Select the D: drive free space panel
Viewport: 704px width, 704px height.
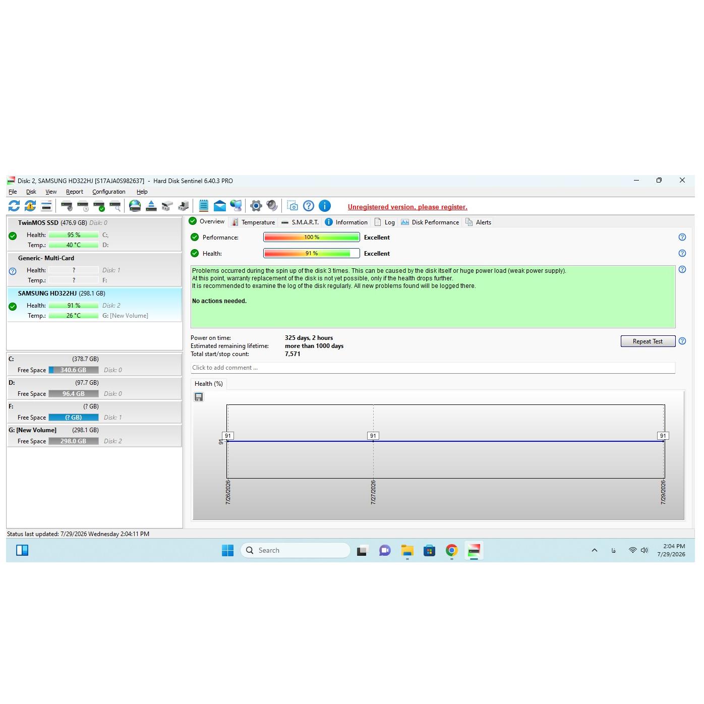click(94, 388)
